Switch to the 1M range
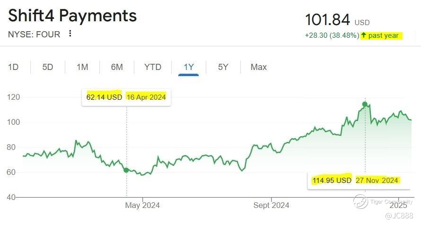This screenshot has height=225, width=421. [82, 67]
